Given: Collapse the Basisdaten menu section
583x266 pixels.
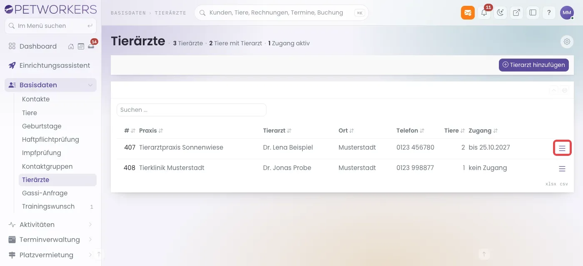Looking at the screenshot, I should pos(50,85).
